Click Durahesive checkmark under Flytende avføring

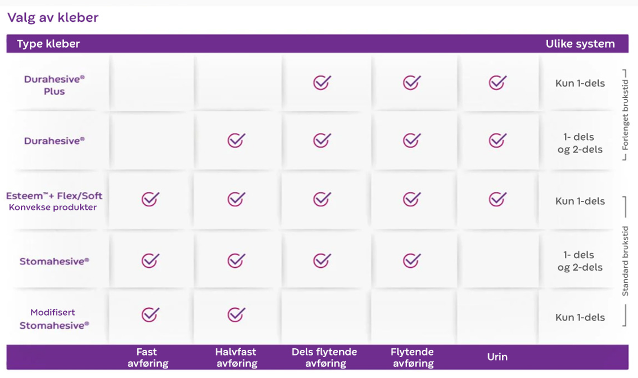tap(411, 140)
